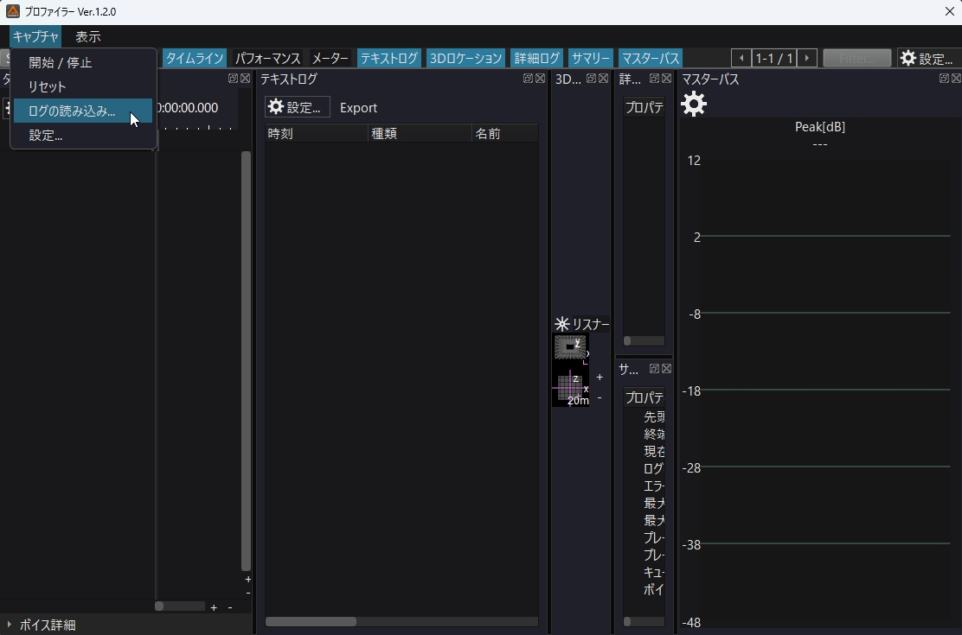Click Export in the text log
This screenshot has width=962, height=635.
click(x=358, y=108)
